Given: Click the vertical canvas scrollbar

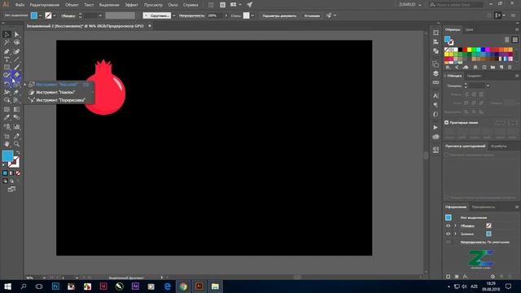Looking at the screenshot, I should tap(426, 155).
